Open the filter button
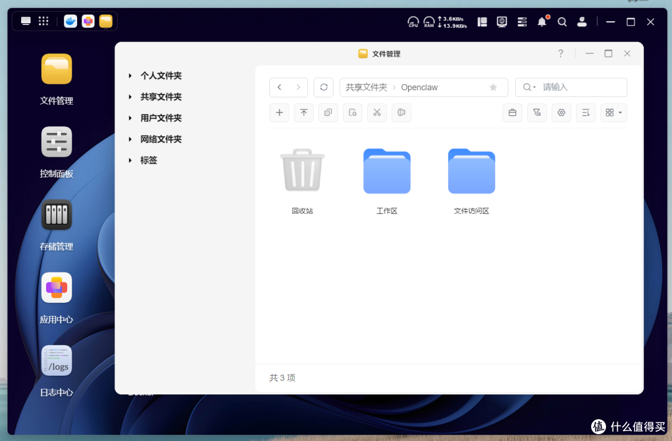Screen dimensions: 672x441 [x=537, y=113]
